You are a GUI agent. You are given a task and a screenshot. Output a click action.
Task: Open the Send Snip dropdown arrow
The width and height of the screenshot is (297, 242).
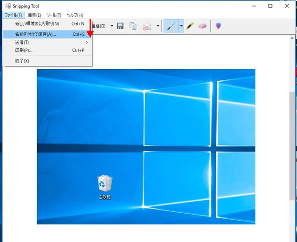click(158, 26)
